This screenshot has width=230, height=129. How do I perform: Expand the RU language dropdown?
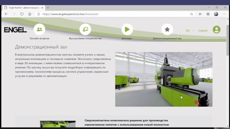click(190, 30)
